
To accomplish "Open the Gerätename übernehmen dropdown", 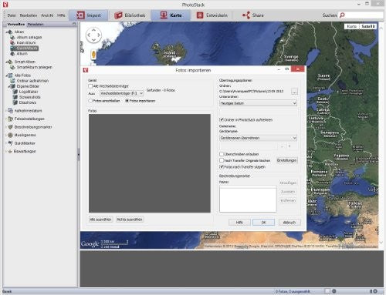I will pyautogui.click(x=259, y=138).
